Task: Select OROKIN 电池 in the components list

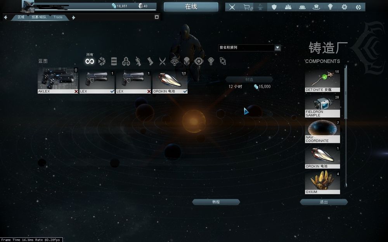Action: pyautogui.click(x=322, y=158)
